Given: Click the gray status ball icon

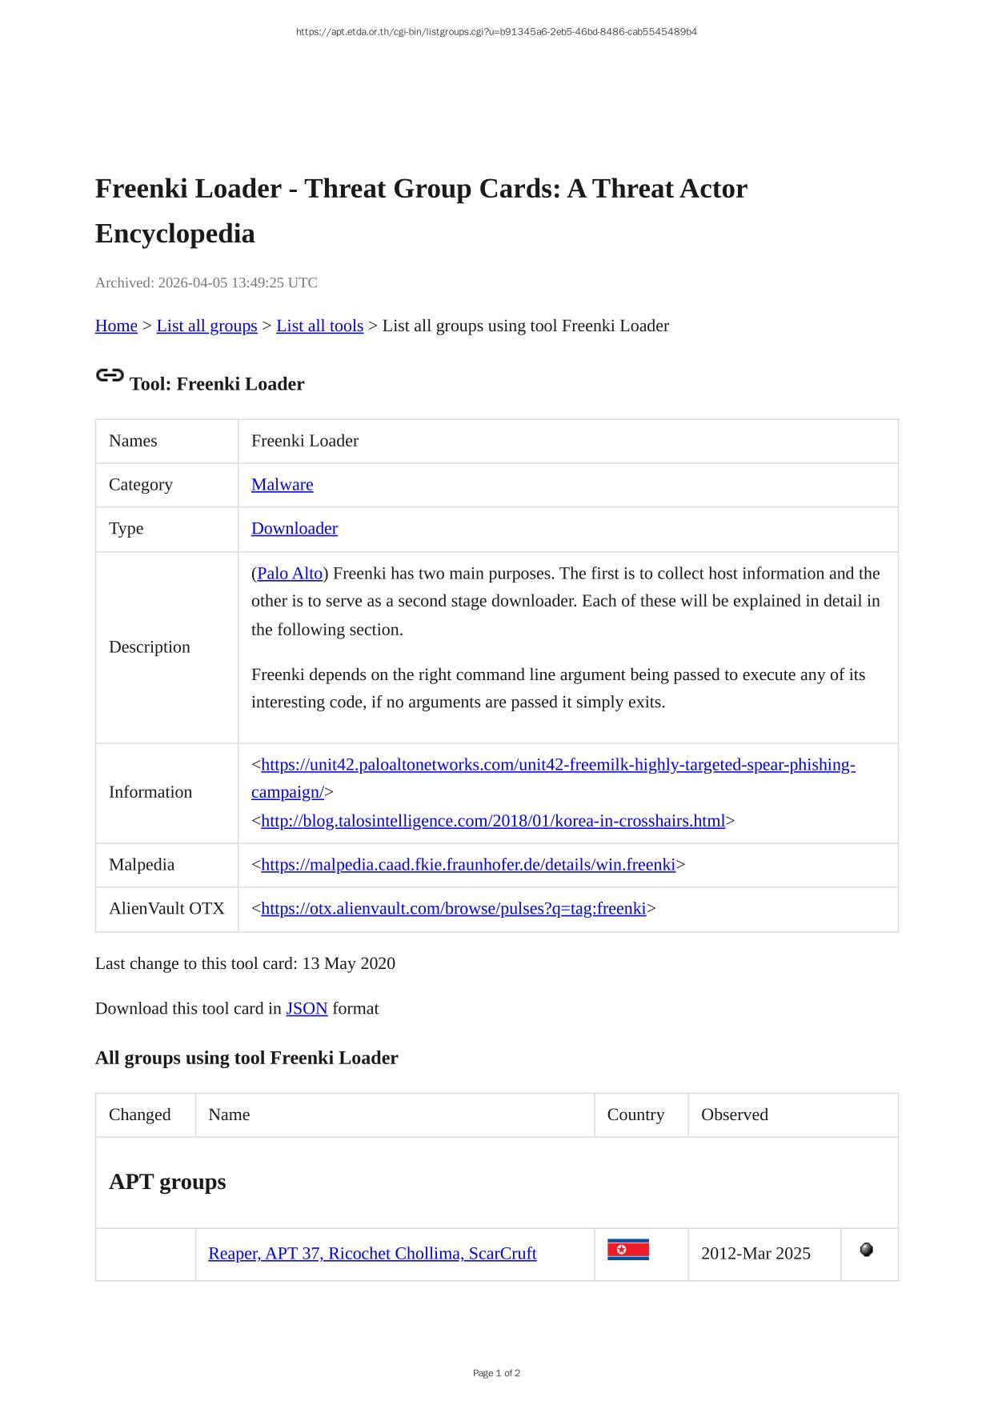Looking at the screenshot, I should (x=866, y=1250).
